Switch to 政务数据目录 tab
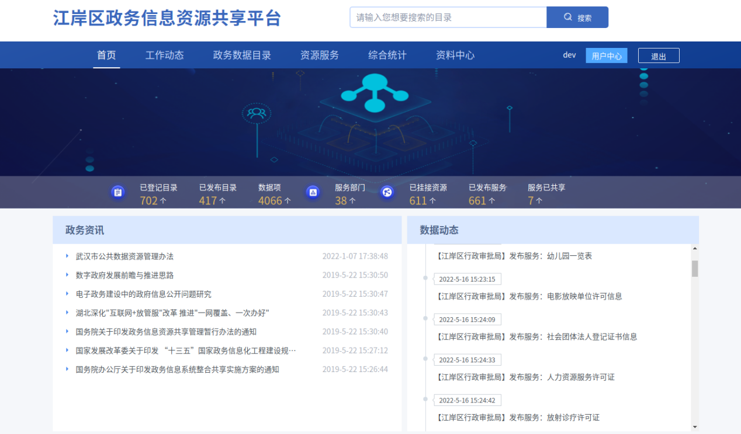Screen dimensions: 741x434 click(x=242, y=55)
